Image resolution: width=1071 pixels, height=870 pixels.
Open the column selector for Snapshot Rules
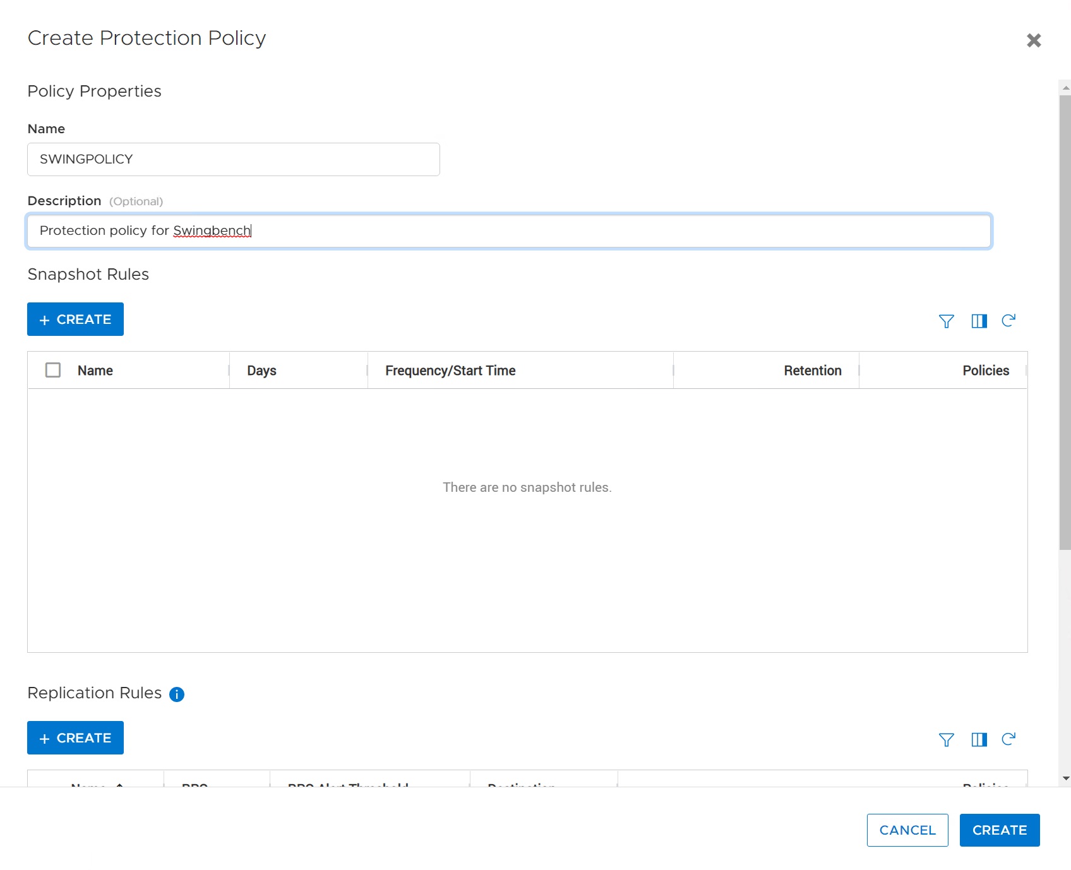tap(979, 321)
